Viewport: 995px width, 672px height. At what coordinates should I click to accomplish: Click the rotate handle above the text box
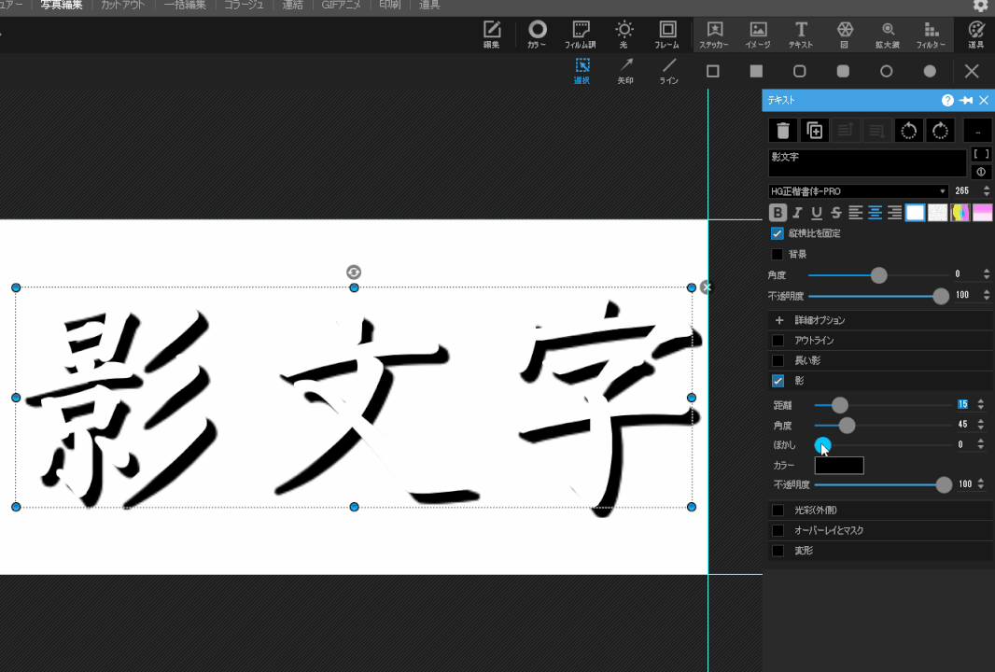(x=354, y=273)
